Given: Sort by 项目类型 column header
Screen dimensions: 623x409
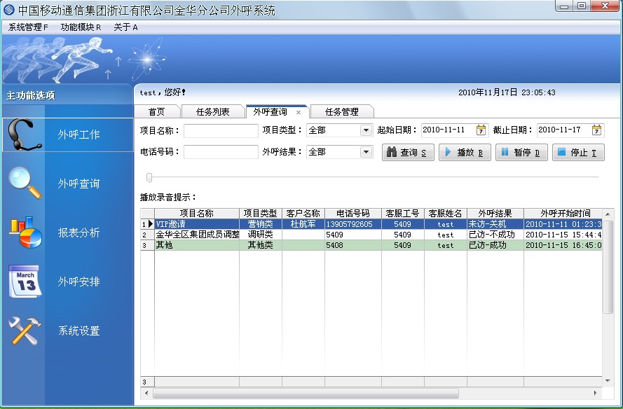Looking at the screenshot, I should pos(261,214).
